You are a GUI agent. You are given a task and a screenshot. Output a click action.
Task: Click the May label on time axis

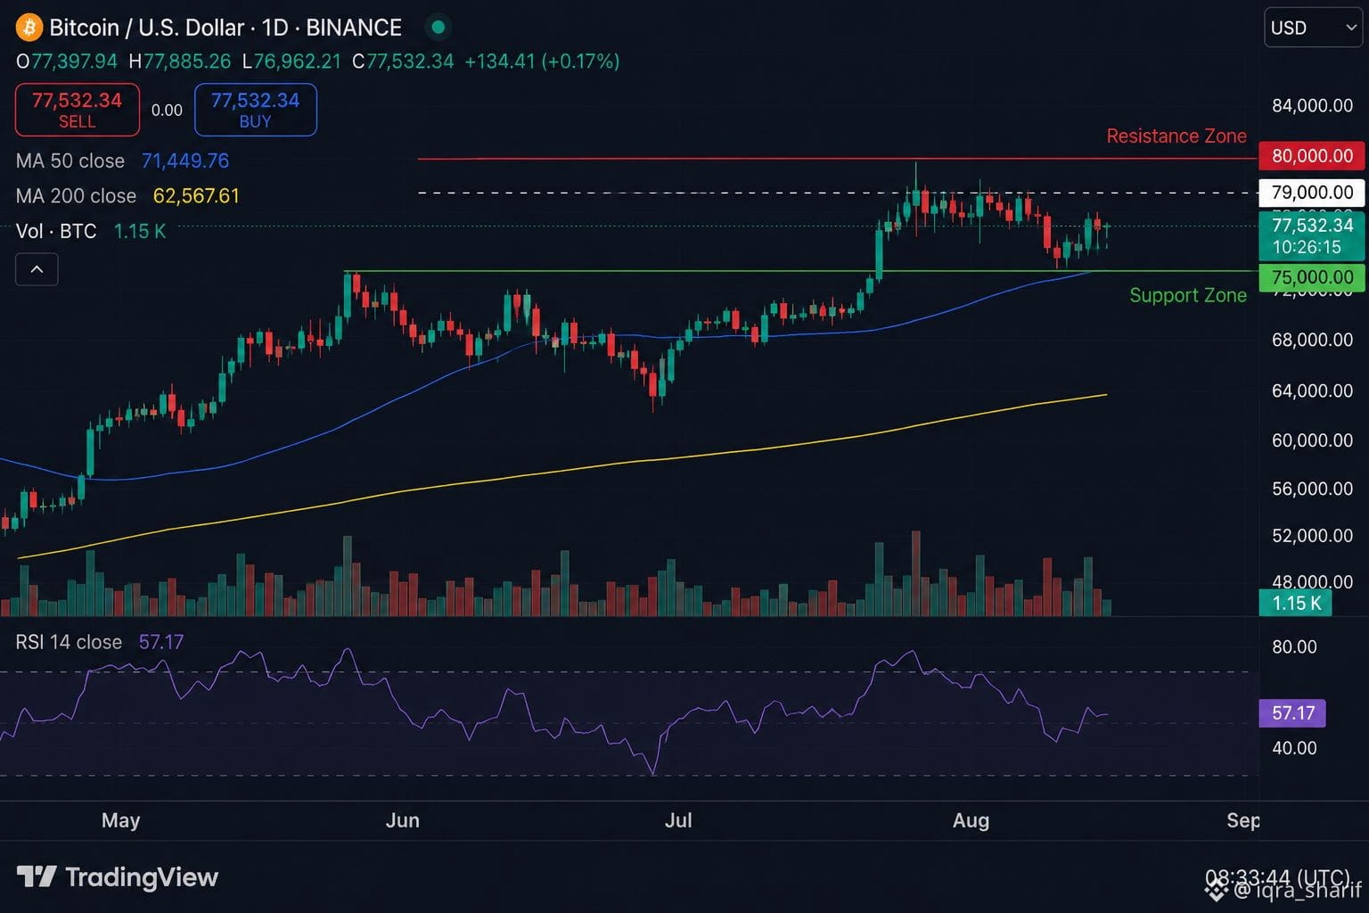coord(120,820)
